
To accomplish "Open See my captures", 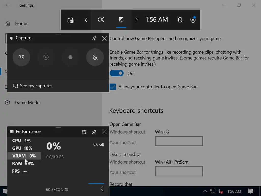I will (x=33, y=86).
